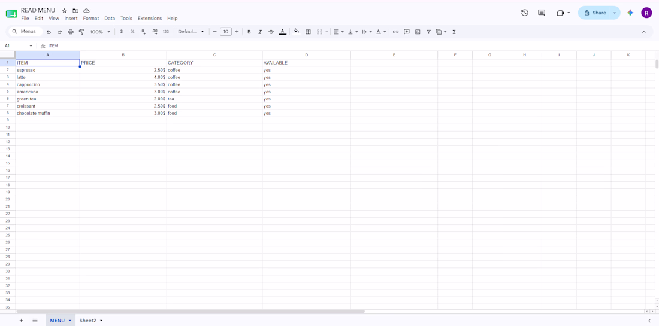Star the READ MENU document
Viewport: 659px width, 326px height.
[64, 11]
